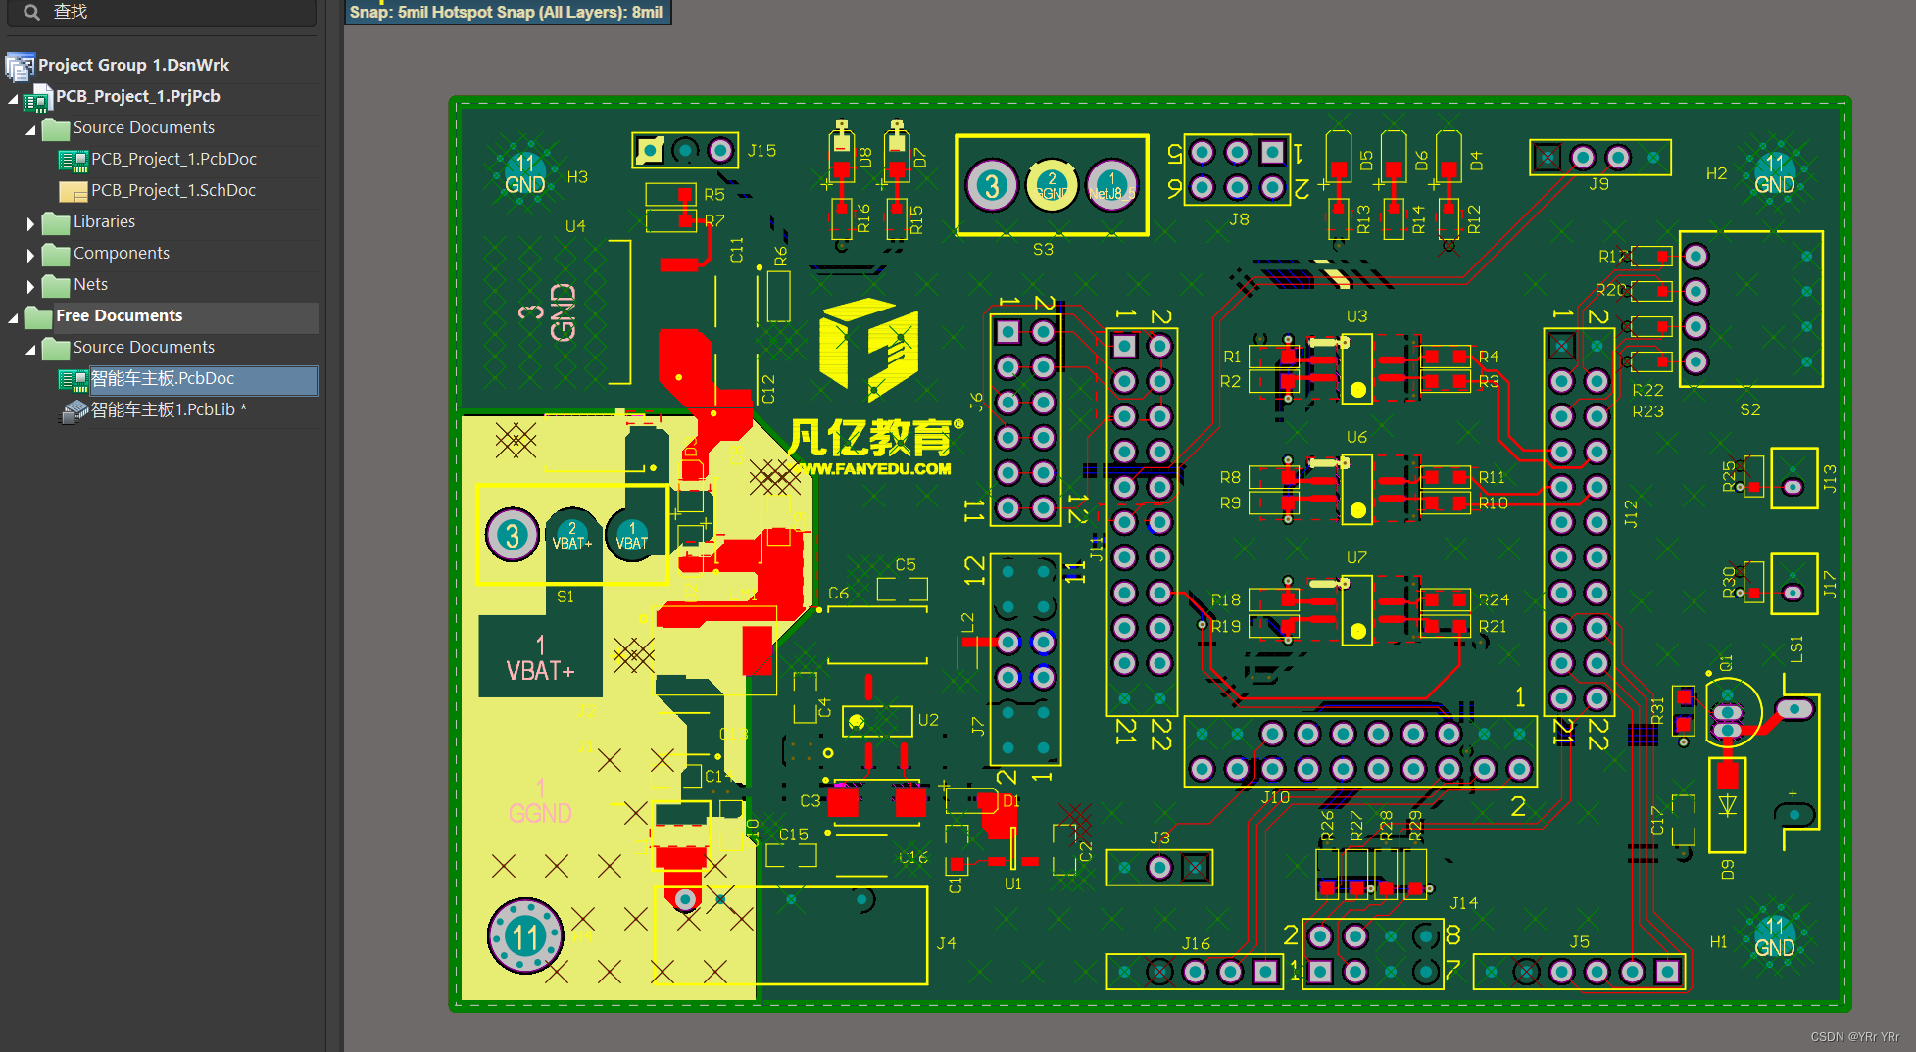This screenshot has width=1916, height=1052.
Task: Select designator text J9
Action: (1598, 184)
